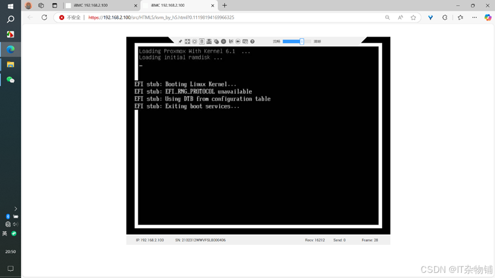The height and width of the screenshot is (278, 495).
Task: Expand hidden system tray icons chevron
Action: point(15,209)
